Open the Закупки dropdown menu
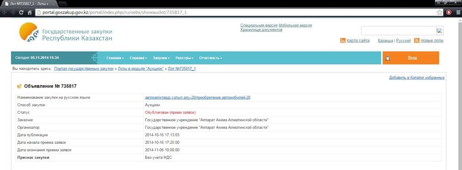This screenshot has width=462, height=170. click(161, 58)
